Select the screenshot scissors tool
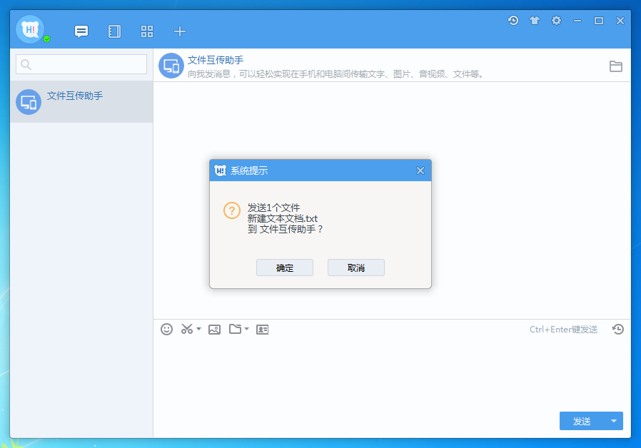Viewport: 641px width, 448px height. (x=186, y=329)
